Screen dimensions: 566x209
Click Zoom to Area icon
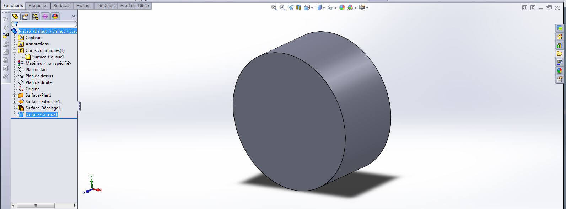coord(282,7)
